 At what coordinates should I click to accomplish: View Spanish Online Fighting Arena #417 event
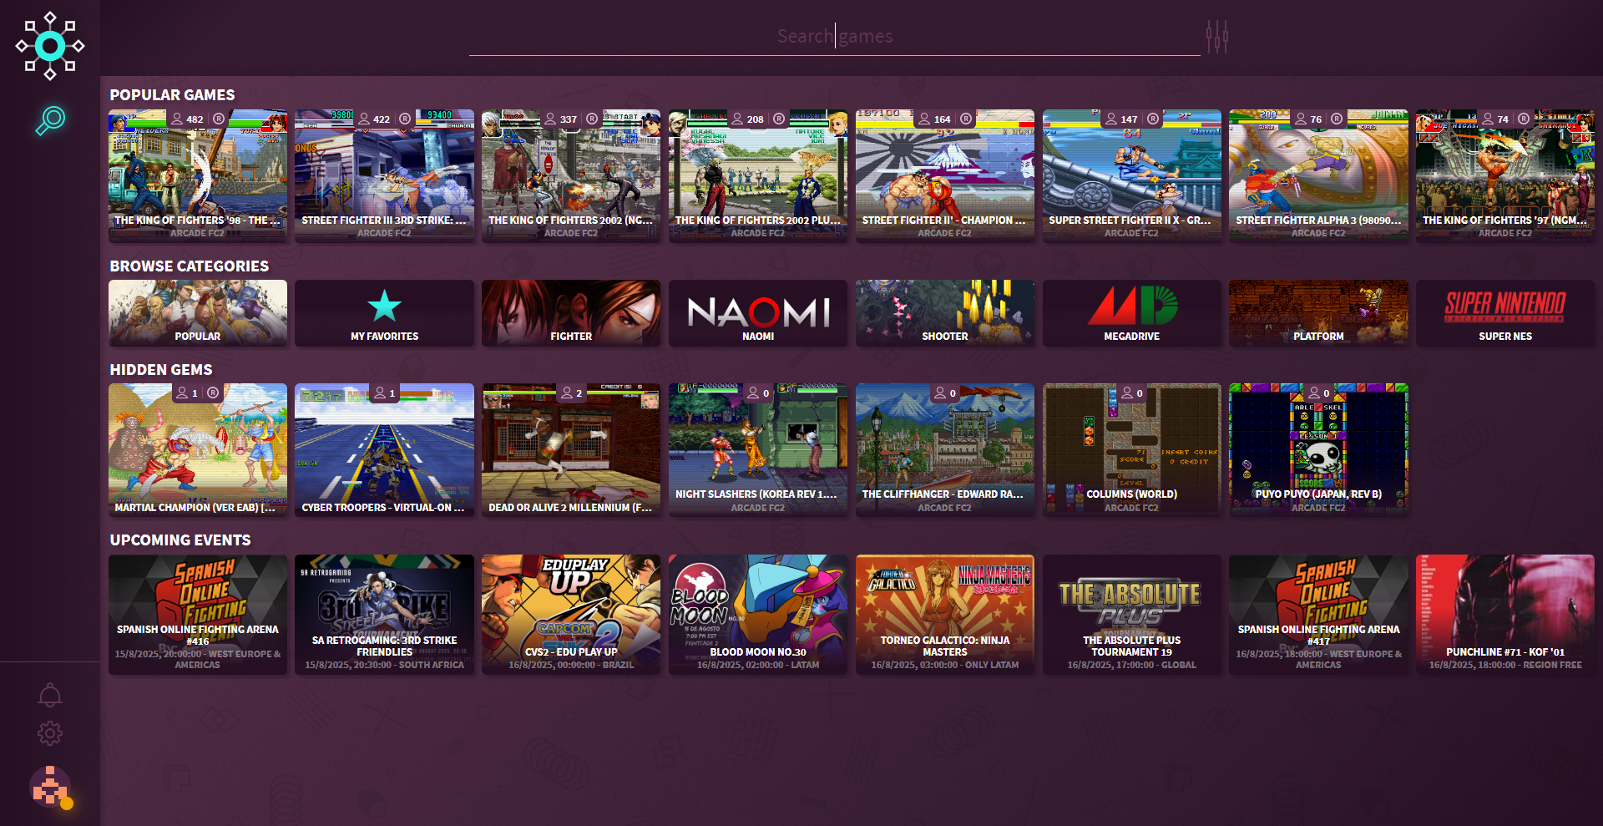tap(1318, 615)
